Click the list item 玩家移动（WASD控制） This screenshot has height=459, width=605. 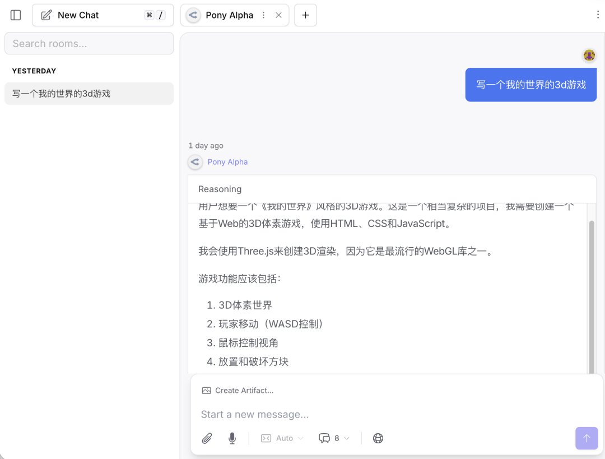(271, 324)
